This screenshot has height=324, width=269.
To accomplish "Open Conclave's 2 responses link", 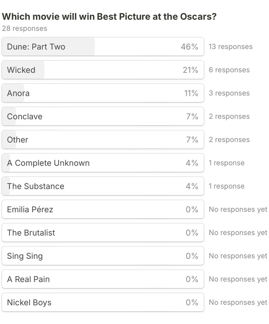I will (x=229, y=117).
